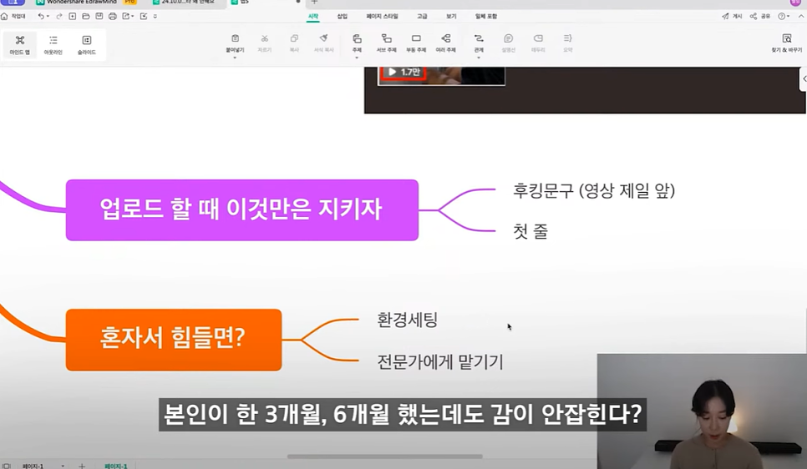Select the 페이지-1 sheet tab at bottom
Screen dimensions: 807x469
pyautogui.click(x=116, y=466)
